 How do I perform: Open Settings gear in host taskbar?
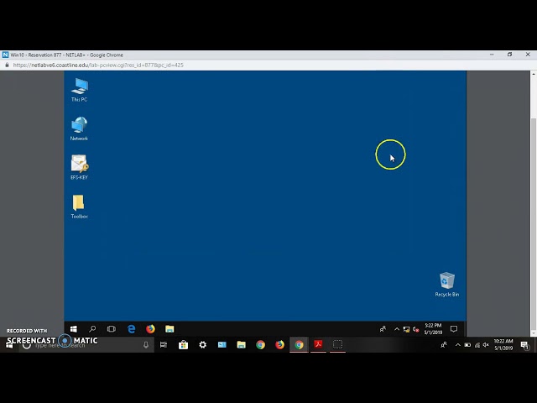(x=203, y=345)
